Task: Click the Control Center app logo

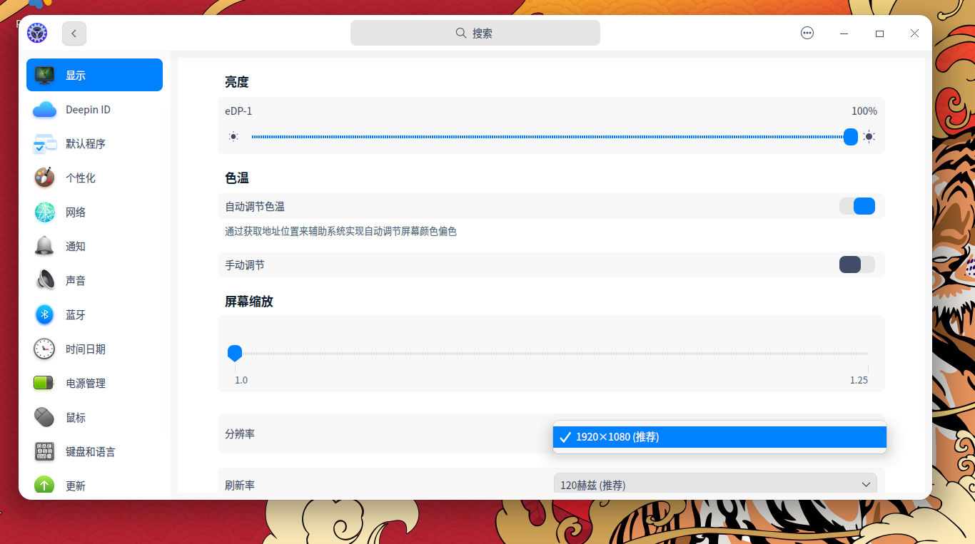Action: coord(37,33)
